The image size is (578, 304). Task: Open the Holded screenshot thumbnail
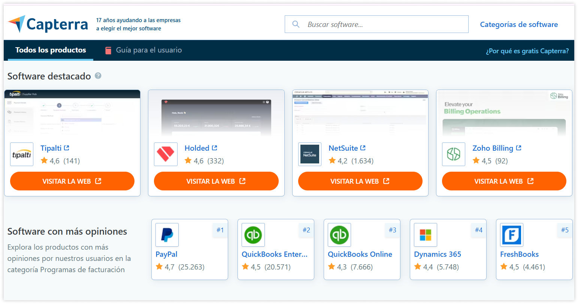pyautogui.click(x=216, y=113)
